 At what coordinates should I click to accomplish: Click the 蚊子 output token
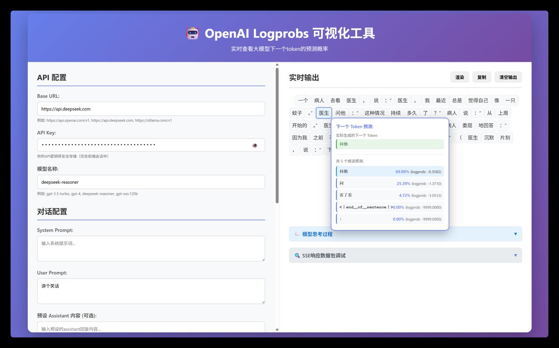[297, 113]
